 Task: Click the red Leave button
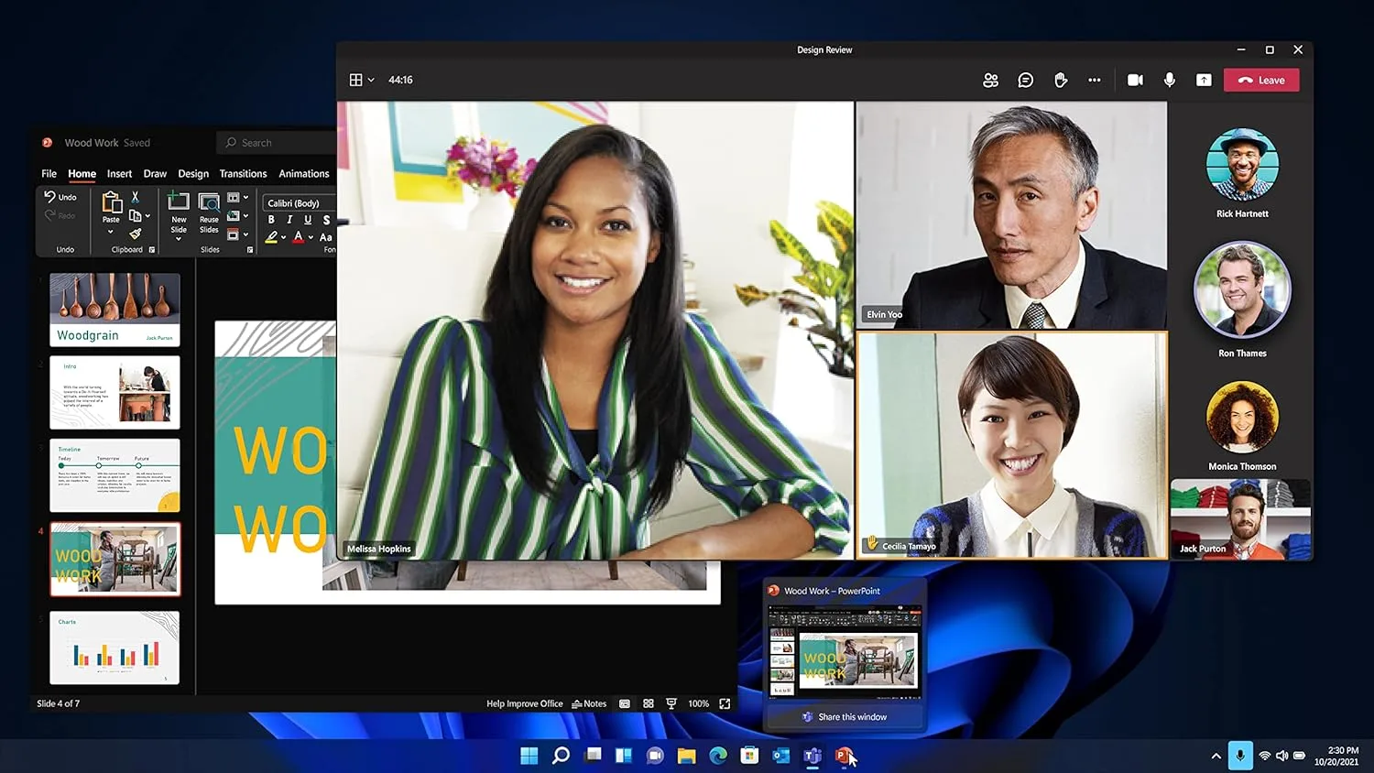1261,80
